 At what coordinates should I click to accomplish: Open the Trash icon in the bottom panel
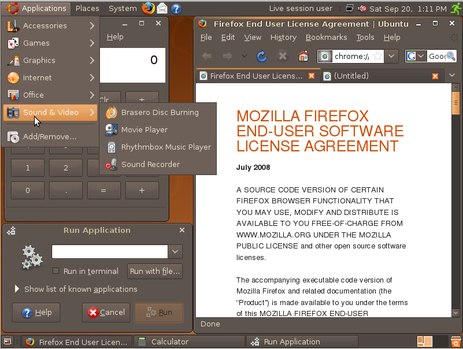pos(456,341)
